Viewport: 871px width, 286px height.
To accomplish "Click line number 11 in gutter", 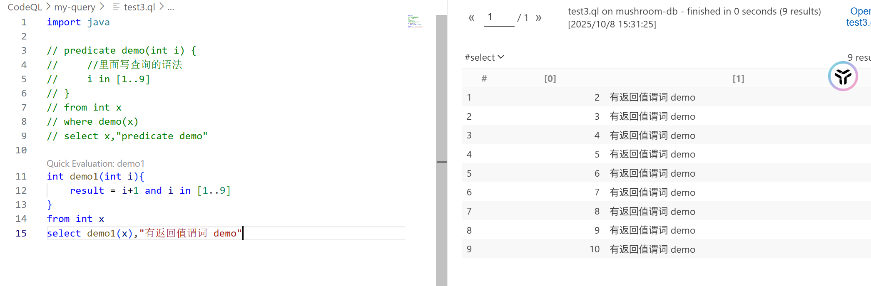I will point(21,176).
